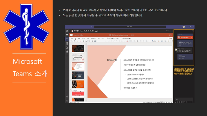Open the font color dropdown
Image resolution: width=207 pixels, height=116 pixels.
pos(128,41)
